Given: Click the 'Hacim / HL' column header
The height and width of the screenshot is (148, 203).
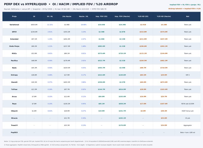Looking at the screenshot, I should tap(84, 16).
